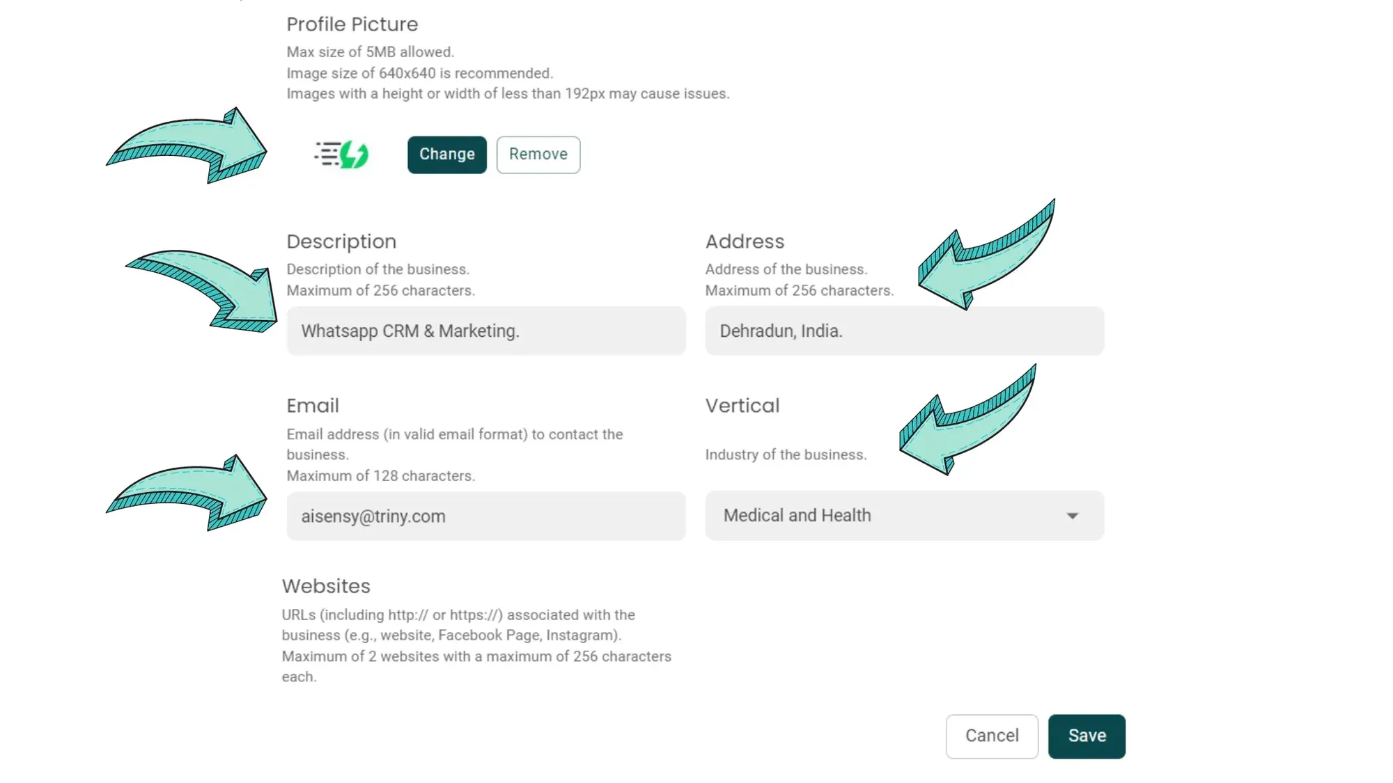Click Change profile picture button
This screenshot has height=783, width=1393.
coord(446,154)
